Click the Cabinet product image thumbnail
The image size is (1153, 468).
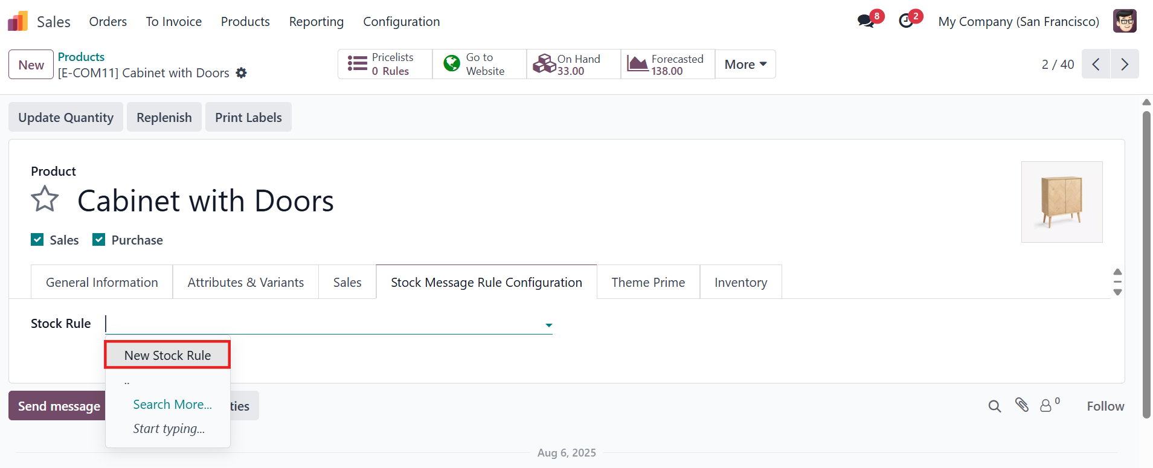[1062, 202]
